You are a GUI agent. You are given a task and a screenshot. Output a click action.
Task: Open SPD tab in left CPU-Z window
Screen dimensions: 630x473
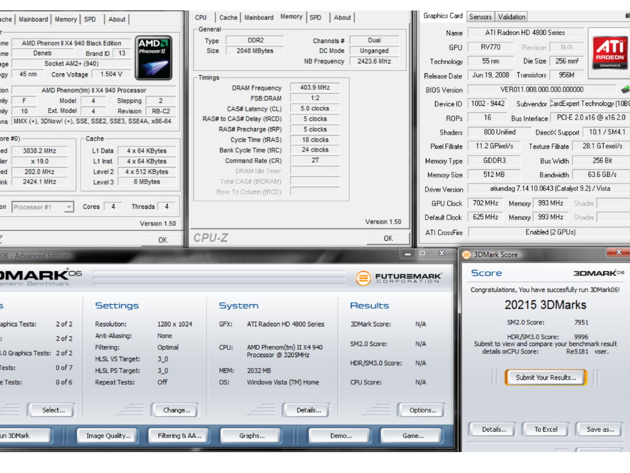pyautogui.click(x=90, y=19)
